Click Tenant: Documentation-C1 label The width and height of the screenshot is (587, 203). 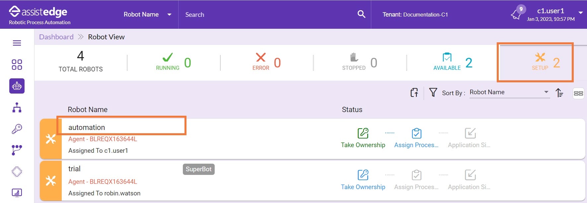(415, 15)
